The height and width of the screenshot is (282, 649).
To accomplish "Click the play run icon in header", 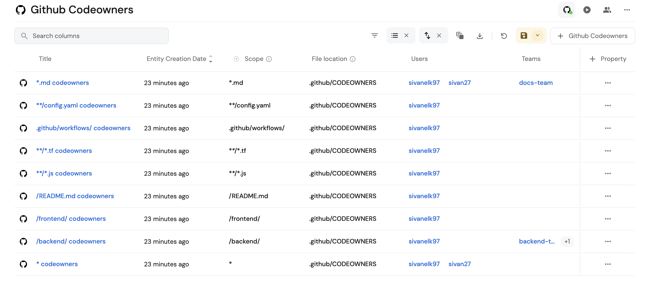I will click(587, 10).
